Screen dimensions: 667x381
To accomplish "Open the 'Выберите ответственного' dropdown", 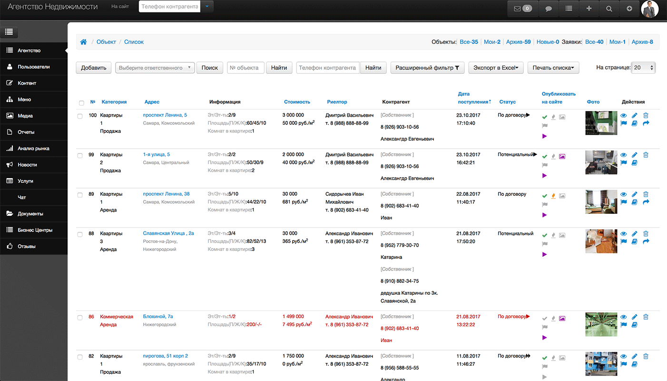I will (x=155, y=68).
